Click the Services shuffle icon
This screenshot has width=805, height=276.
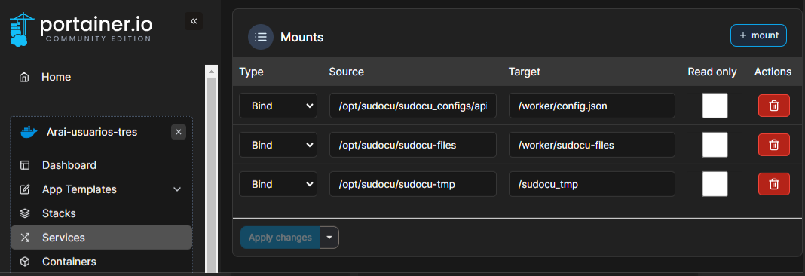click(x=25, y=238)
